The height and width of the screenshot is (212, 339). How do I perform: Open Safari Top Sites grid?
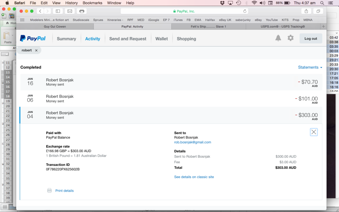22,20
